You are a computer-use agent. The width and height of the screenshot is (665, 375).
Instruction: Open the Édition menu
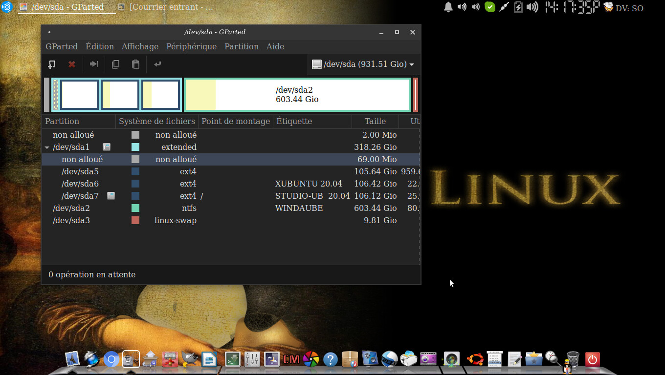coord(100,46)
